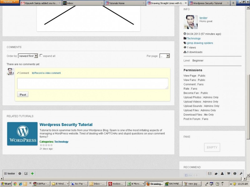
Task: Select the Drawing Straight Lines tab
Action: click(167, 3)
